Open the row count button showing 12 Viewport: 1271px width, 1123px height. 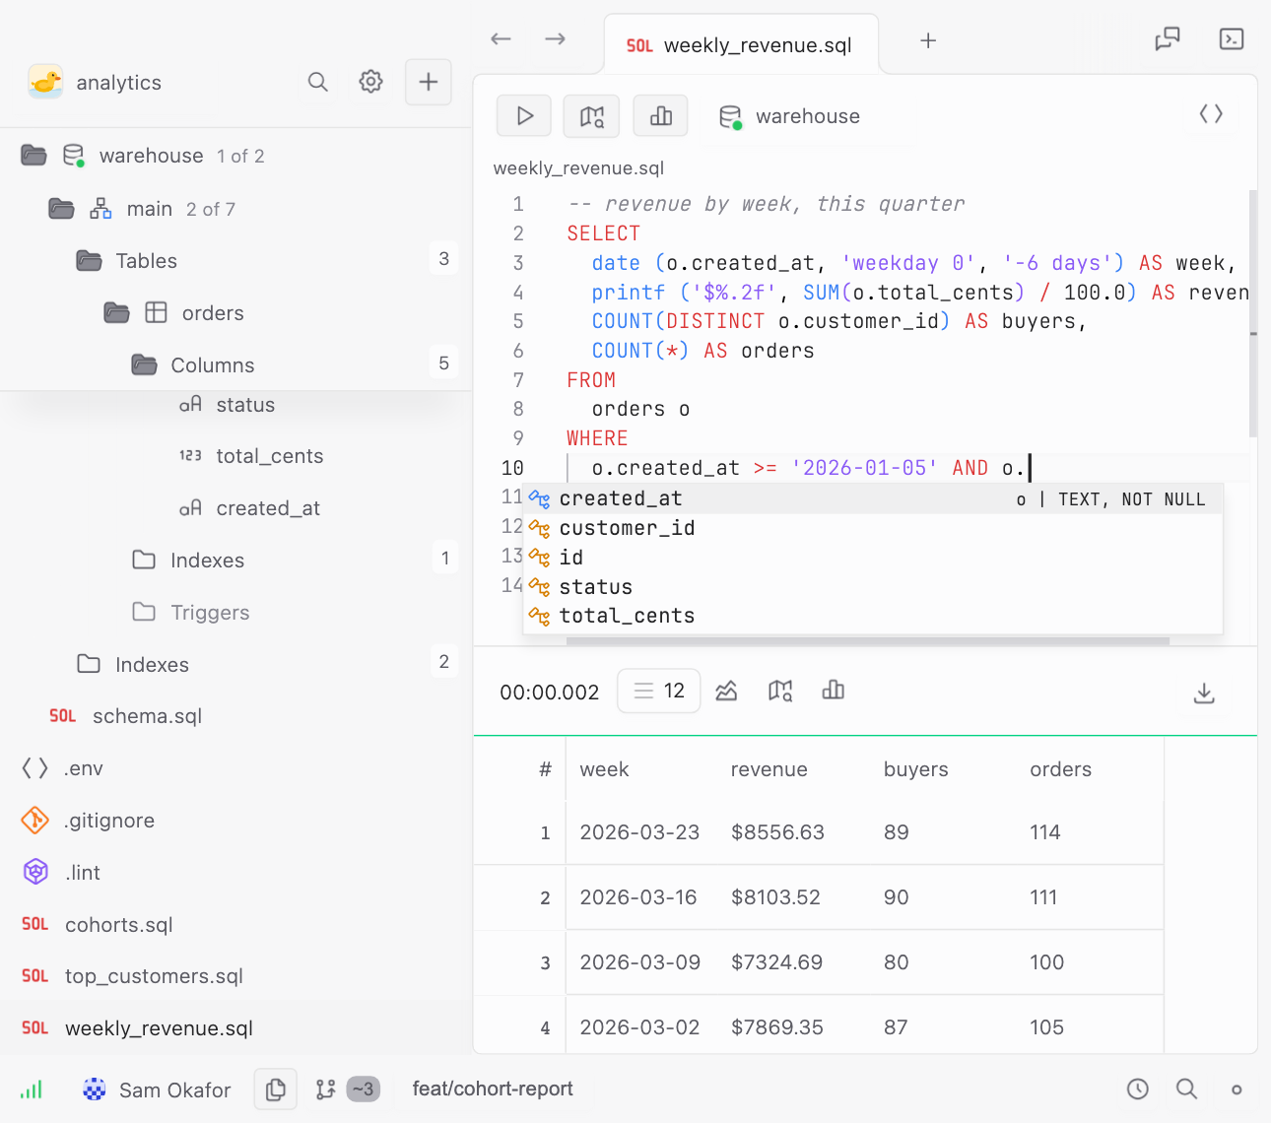tap(659, 691)
